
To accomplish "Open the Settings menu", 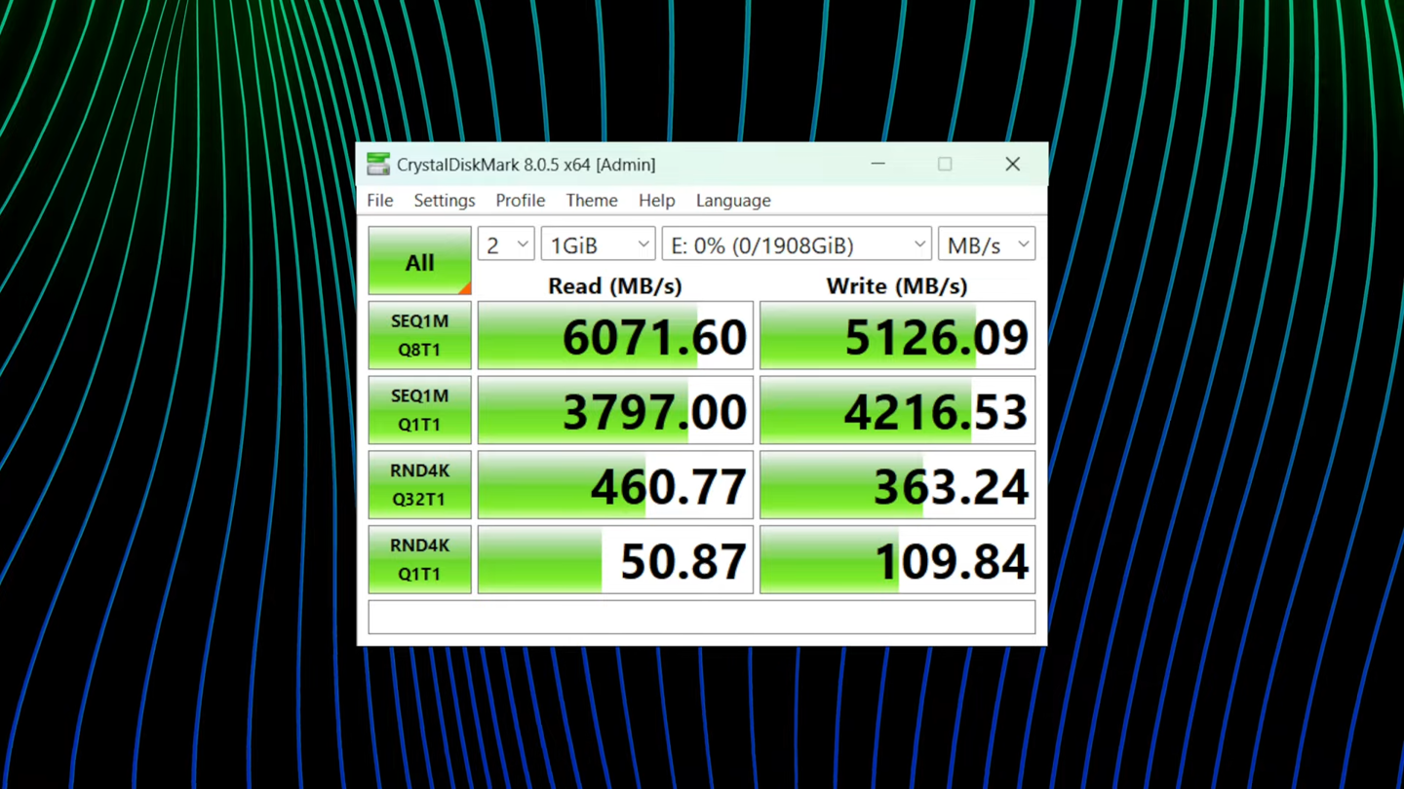I will 444,200.
